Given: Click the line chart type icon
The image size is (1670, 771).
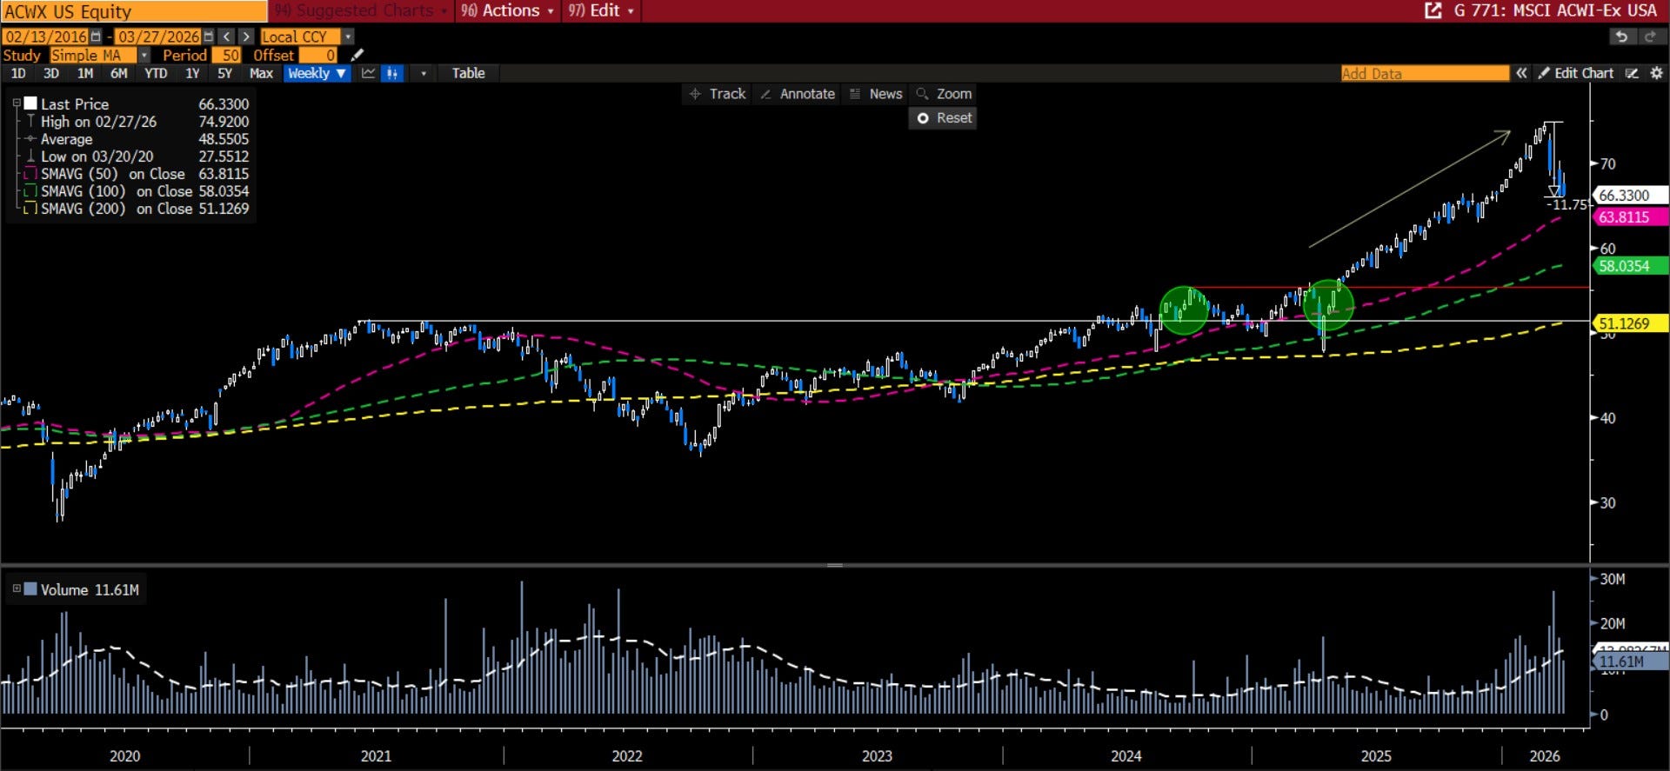Looking at the screenshot, I should (369, 74).
